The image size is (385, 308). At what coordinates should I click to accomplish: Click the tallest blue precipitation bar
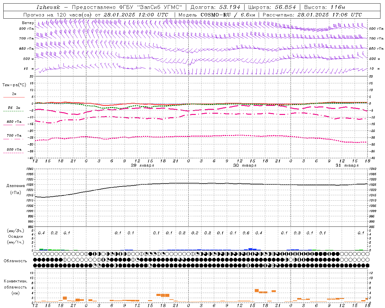coord(250,249)
